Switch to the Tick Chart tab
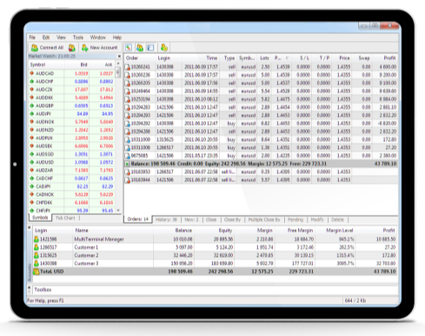425x336 pixels. 65,218
